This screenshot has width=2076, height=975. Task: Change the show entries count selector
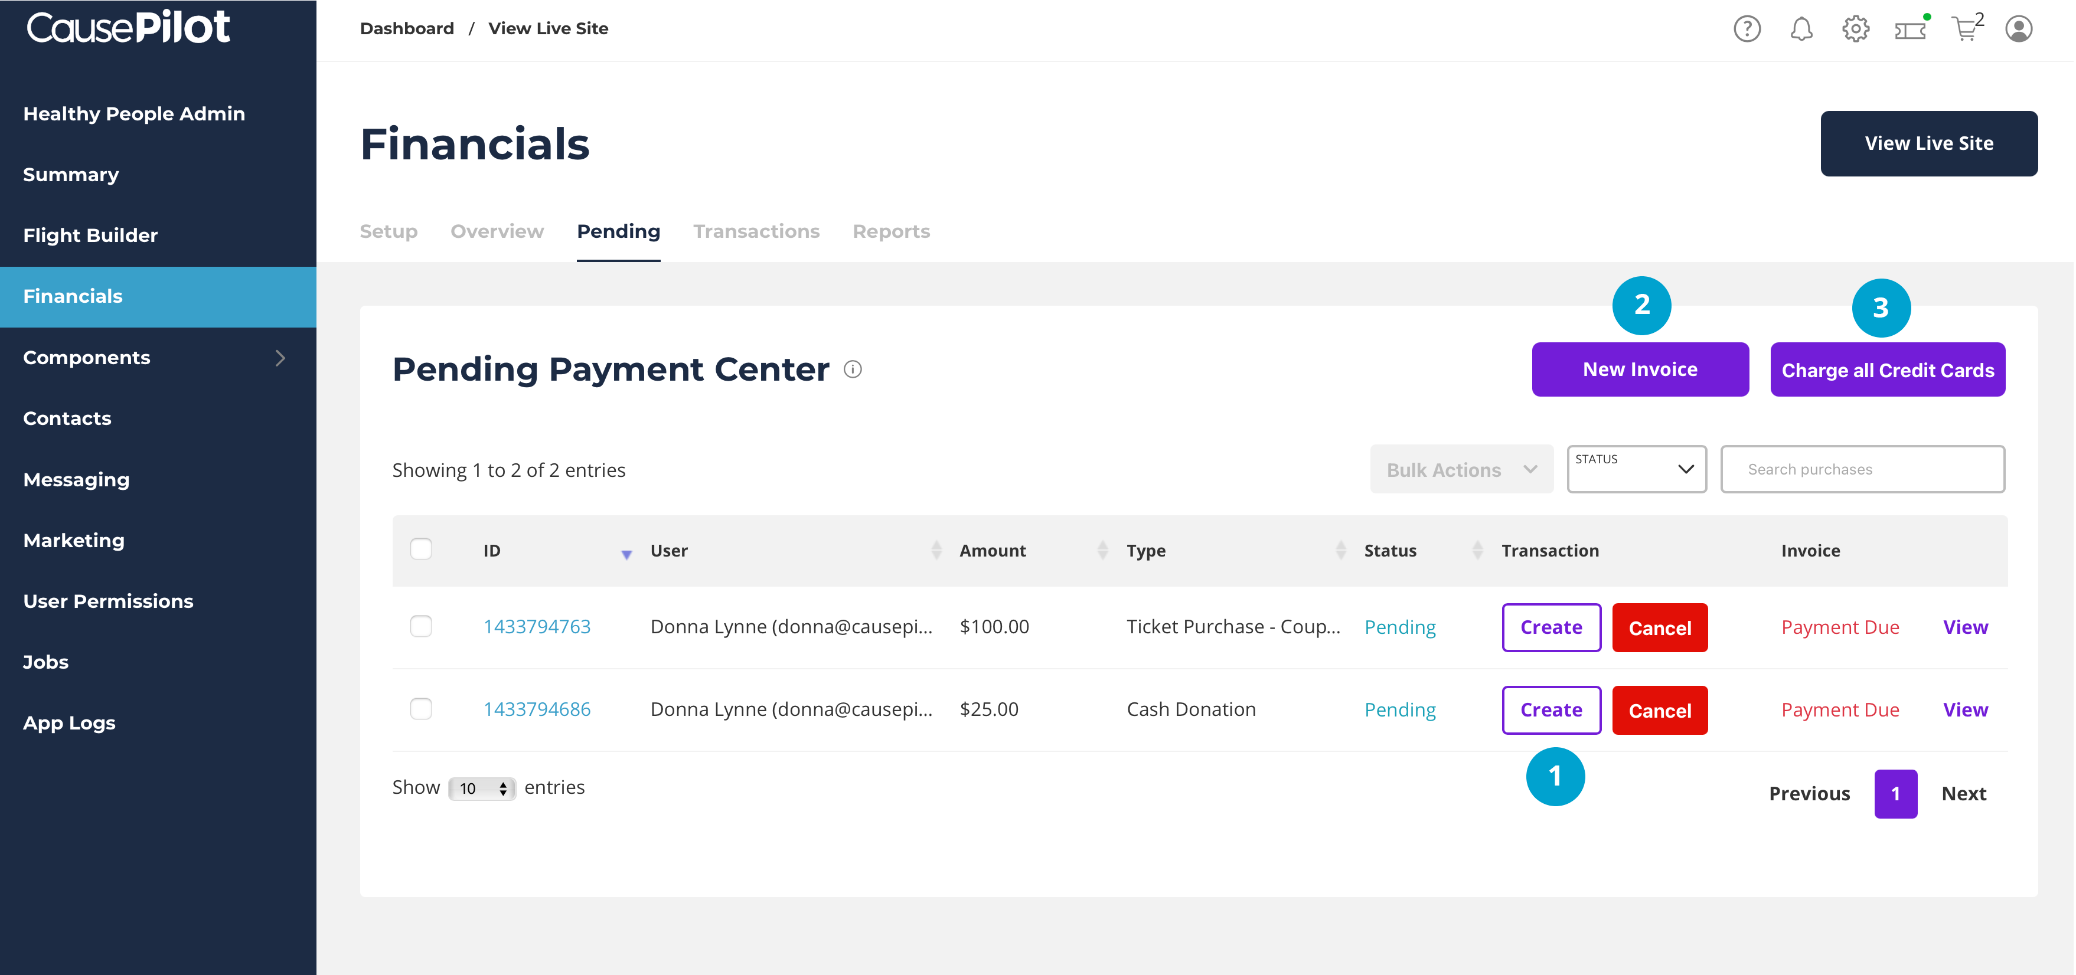[x=482, y=788]
